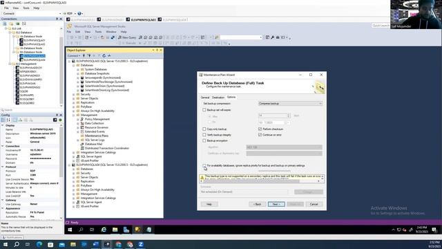Open the Notifications tab at bottom of mRemoteNG

(x=12, y=237)
